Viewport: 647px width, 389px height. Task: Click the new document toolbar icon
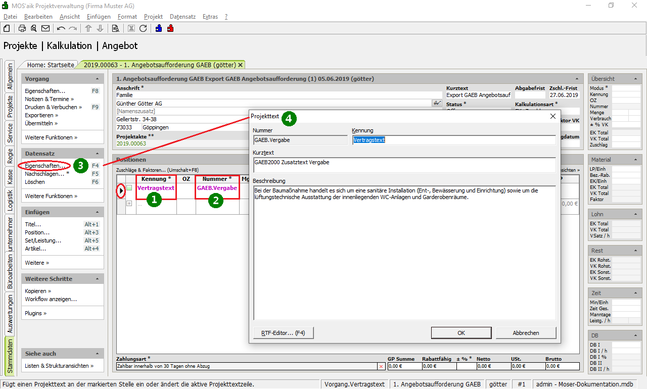tap(7, 28)
